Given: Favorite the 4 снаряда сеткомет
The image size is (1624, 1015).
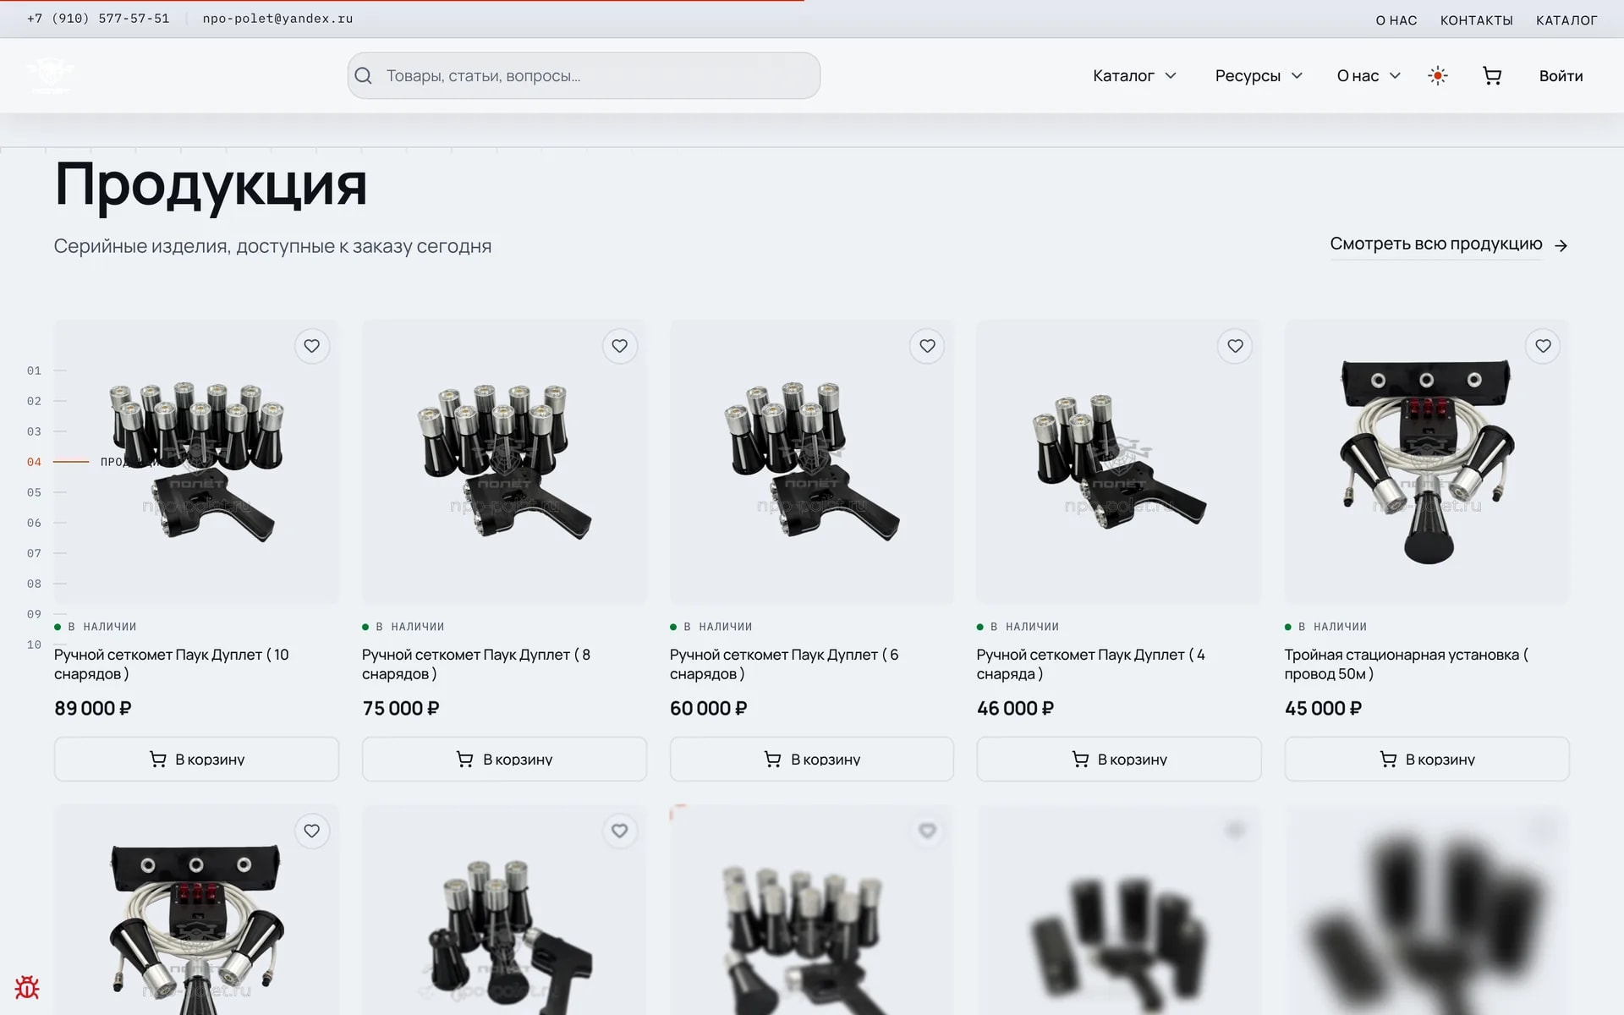Looking at the screenshot, I should click(1236, 346).
